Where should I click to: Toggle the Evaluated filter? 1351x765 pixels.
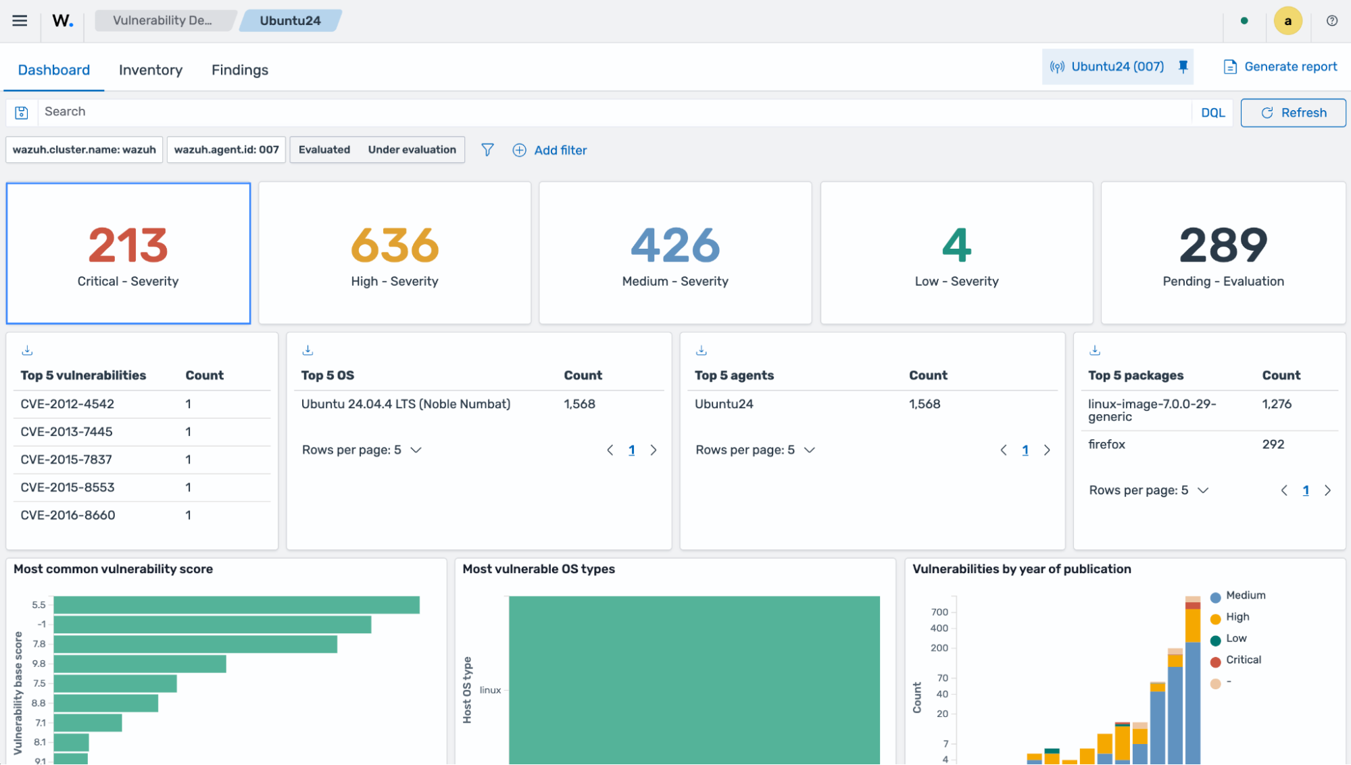(324, 150)
